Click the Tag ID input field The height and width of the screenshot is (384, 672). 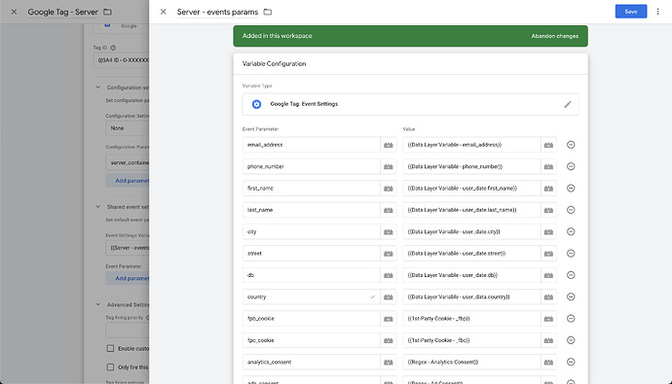click(122, 60)
